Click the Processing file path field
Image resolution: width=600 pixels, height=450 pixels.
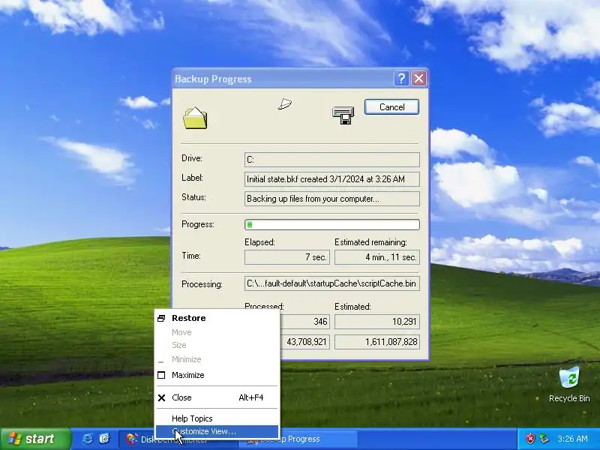tap(331, 283)
